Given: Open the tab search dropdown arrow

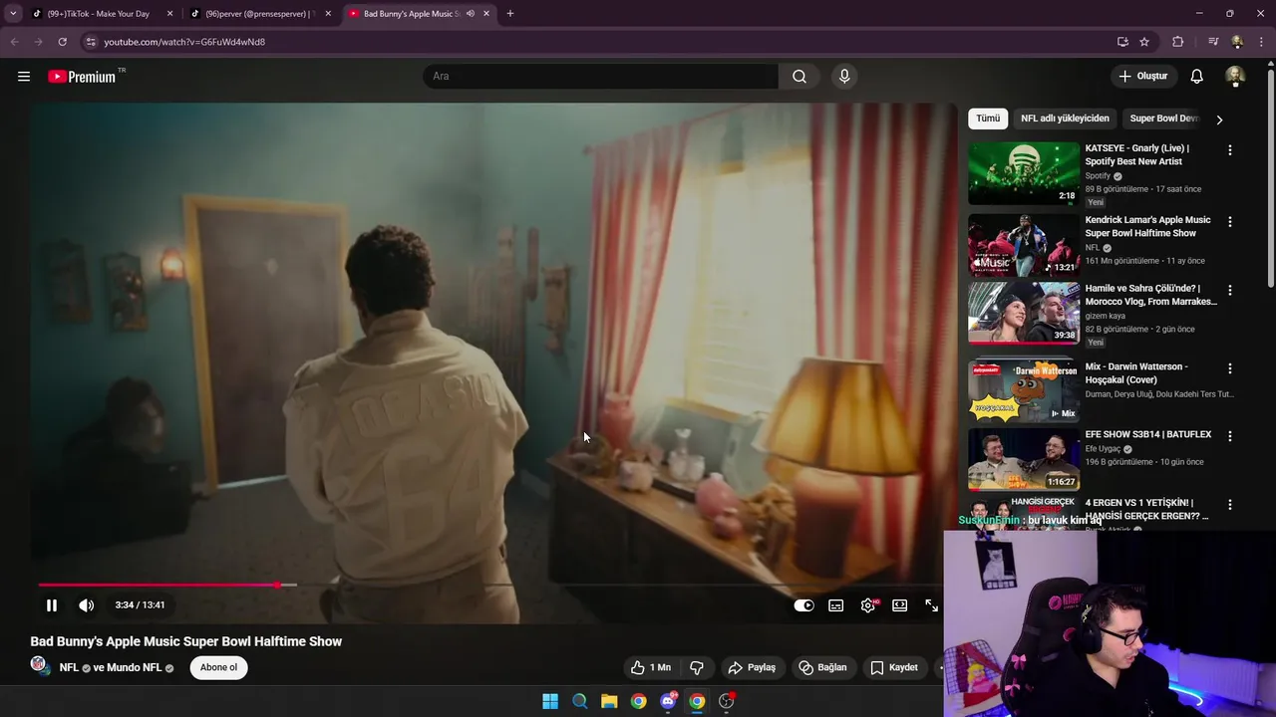Looking at the screenshot, I should click(x=13, y=14).
